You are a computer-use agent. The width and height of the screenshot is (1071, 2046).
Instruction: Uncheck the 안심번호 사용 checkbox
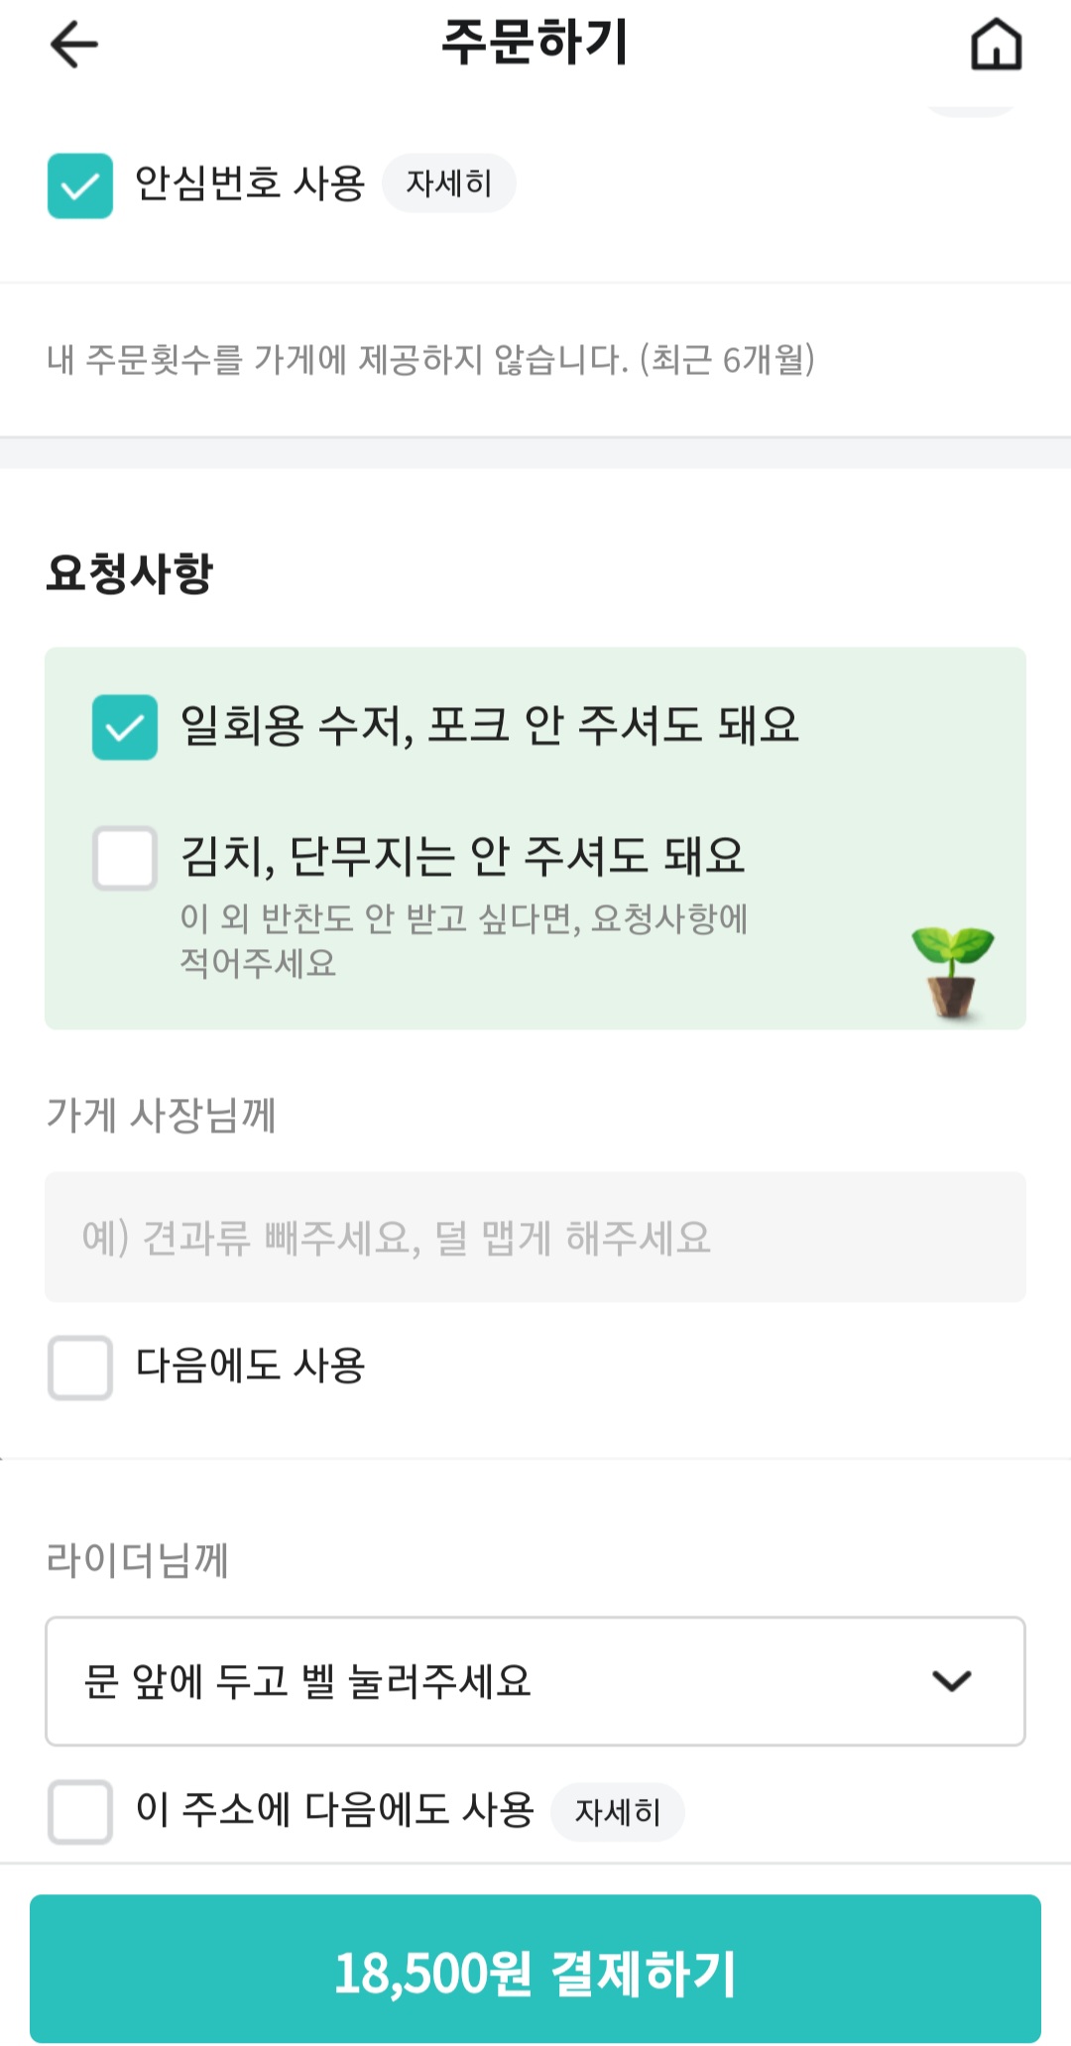(x=80, y=185)
